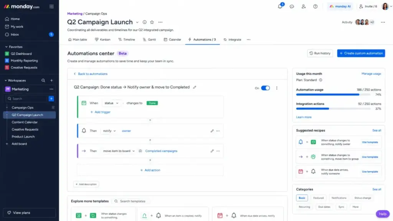
Task: Click the Inbox unread count badge
Action: 51,34
